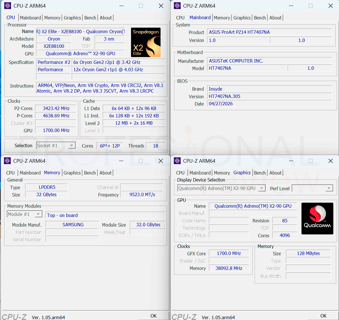Switch to CPU tab in the Memory-active window

pyautogui.click(x=10, y=173)
